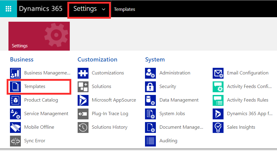Open Sync Error link text
The width and height of the screenshot is (277, 151).
click(35, 141)
